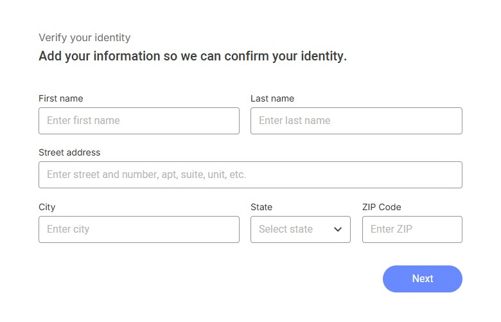501x322 pixels.
Task: Select the City input field
Action: (139, 229)
